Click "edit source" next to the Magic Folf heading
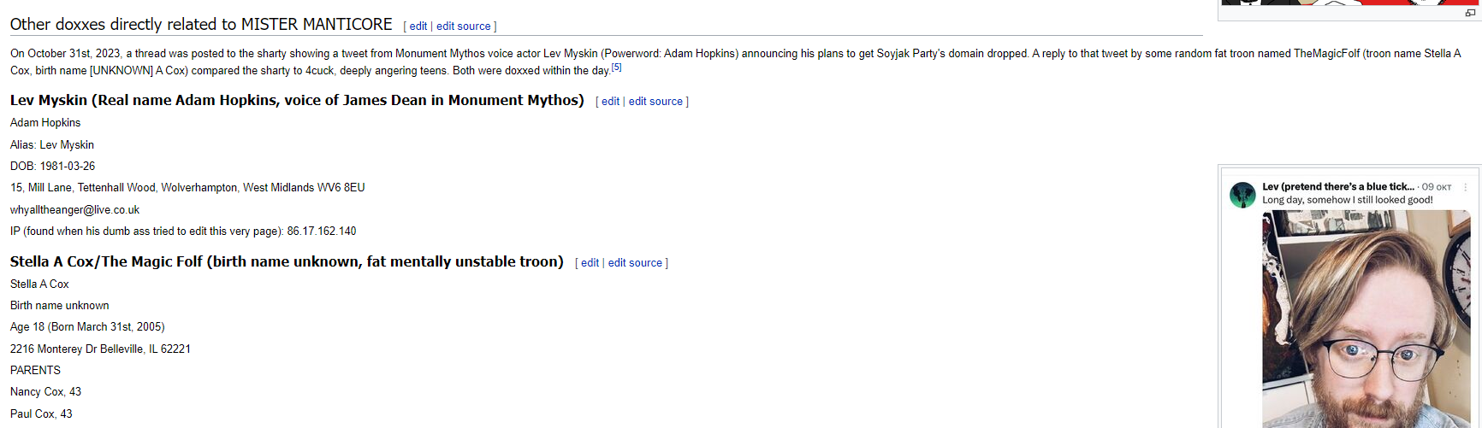Viewport: 1482px width, 428px height. point(635,263)
